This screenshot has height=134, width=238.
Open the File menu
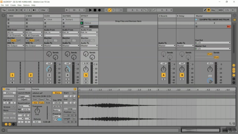2,5
